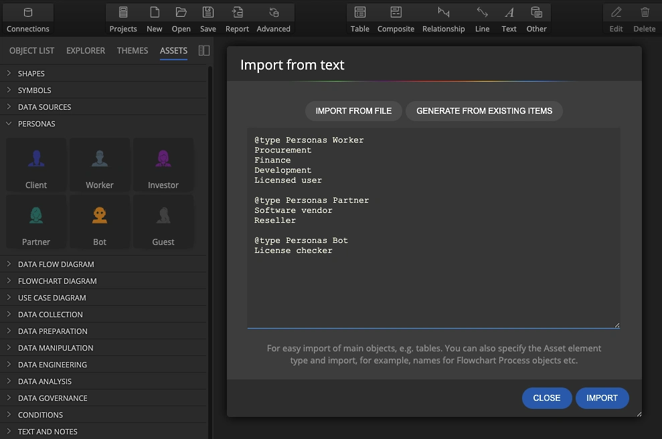
Task: Expand the Symbols section
Action: click(x=104, y=90)
